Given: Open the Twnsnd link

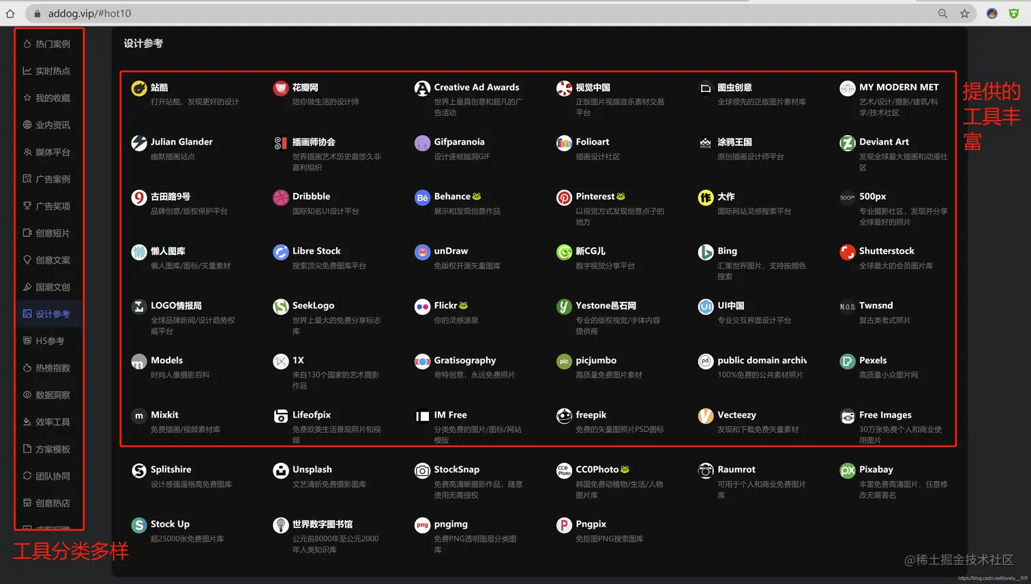Looking at the screenshot, I should point(876,305).
